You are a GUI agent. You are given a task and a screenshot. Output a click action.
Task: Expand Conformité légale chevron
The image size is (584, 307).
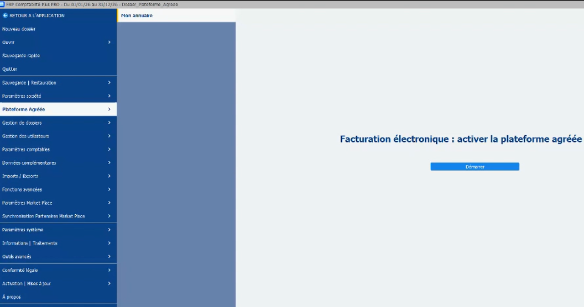point(109,270)
